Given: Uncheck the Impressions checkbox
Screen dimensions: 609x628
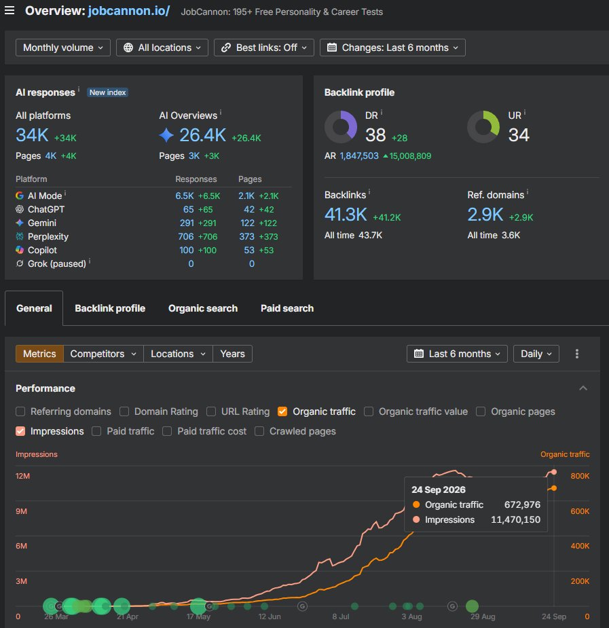Looking at the screenshot, I should pyautogui.click(x=20, y=431).
